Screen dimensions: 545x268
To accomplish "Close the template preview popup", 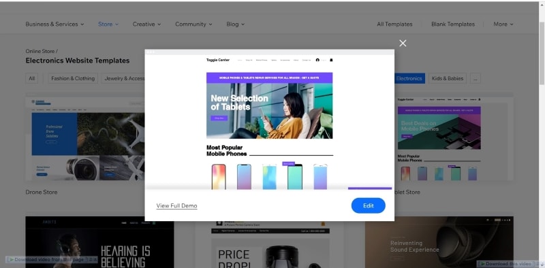I will 403,44.
